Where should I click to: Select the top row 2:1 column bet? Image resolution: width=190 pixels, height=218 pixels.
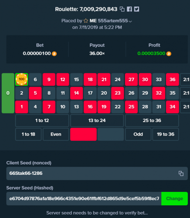185,79
